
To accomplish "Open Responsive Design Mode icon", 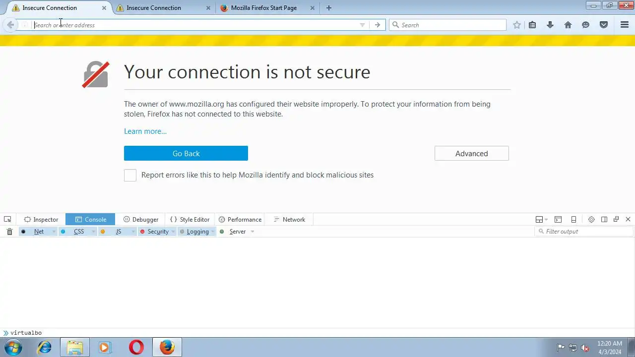I will pyautogui.click(x=573, y=219).
